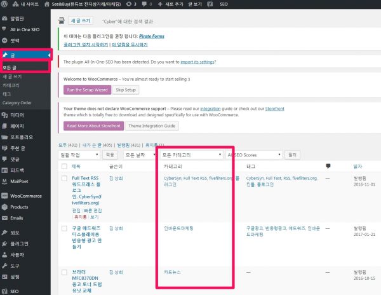Filter posts by 내가 쓴 글 (405)
The height and width of the screenshot is (295, 381).
click(97, 145)
